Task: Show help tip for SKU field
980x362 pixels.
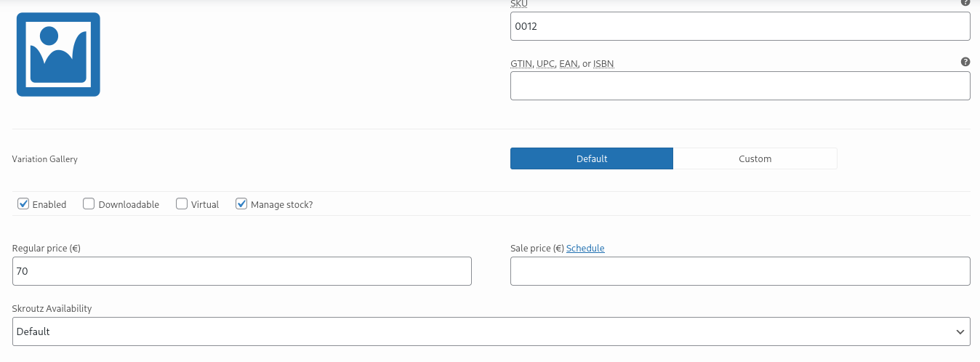Action: [x=965, y=2]
